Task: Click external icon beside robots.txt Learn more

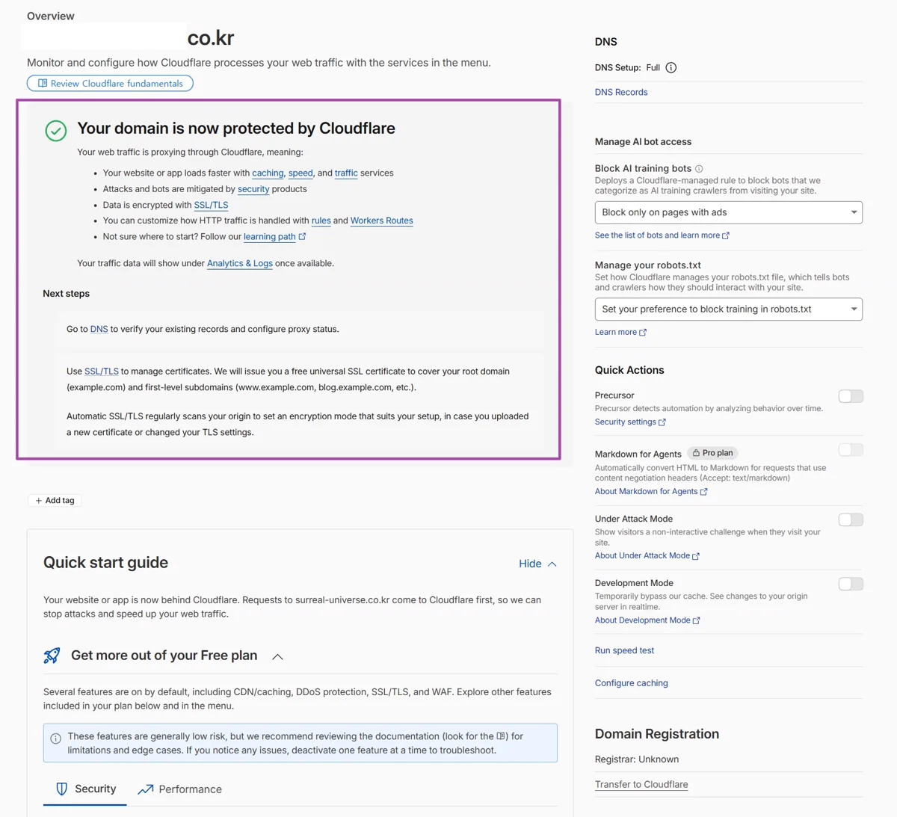Action: 643,333
